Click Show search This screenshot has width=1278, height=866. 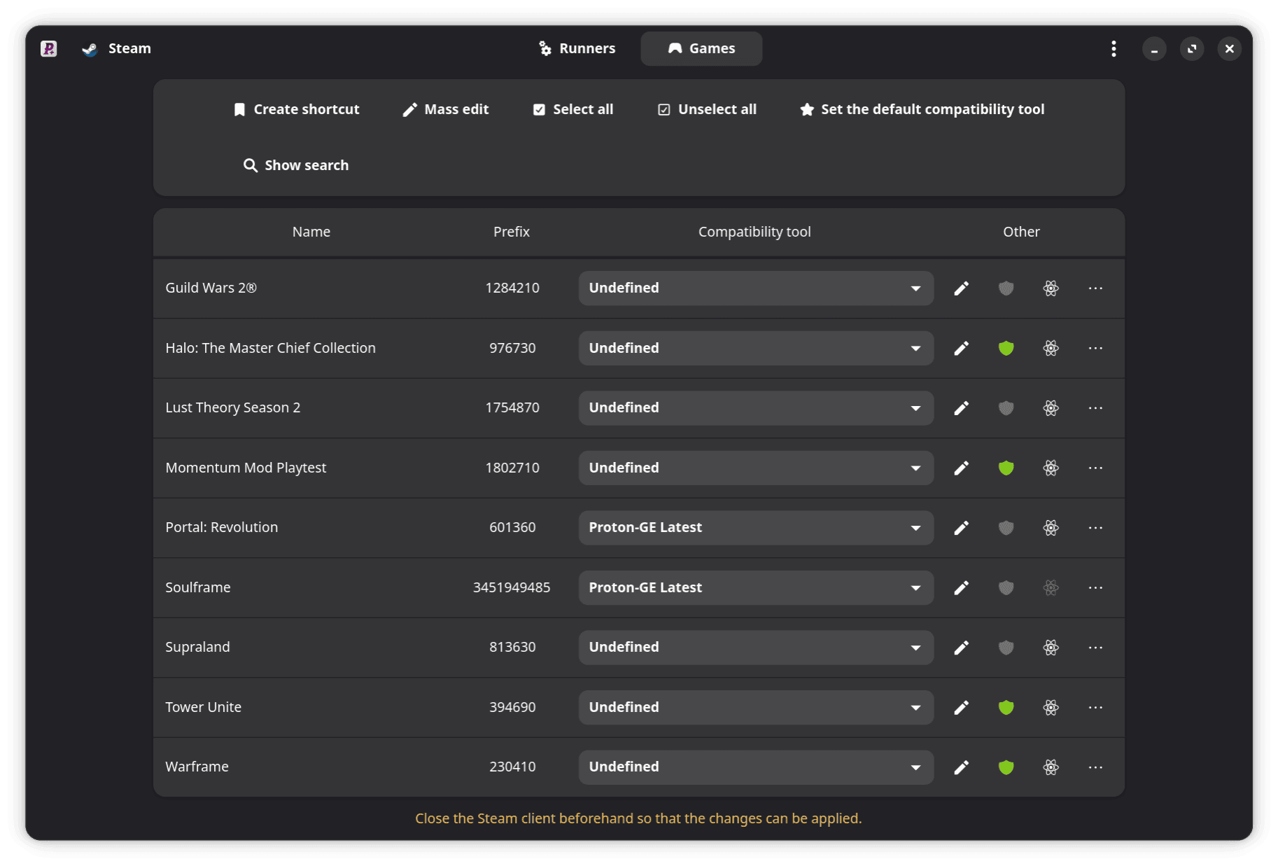pyautogui.click(x=296, y=165)
